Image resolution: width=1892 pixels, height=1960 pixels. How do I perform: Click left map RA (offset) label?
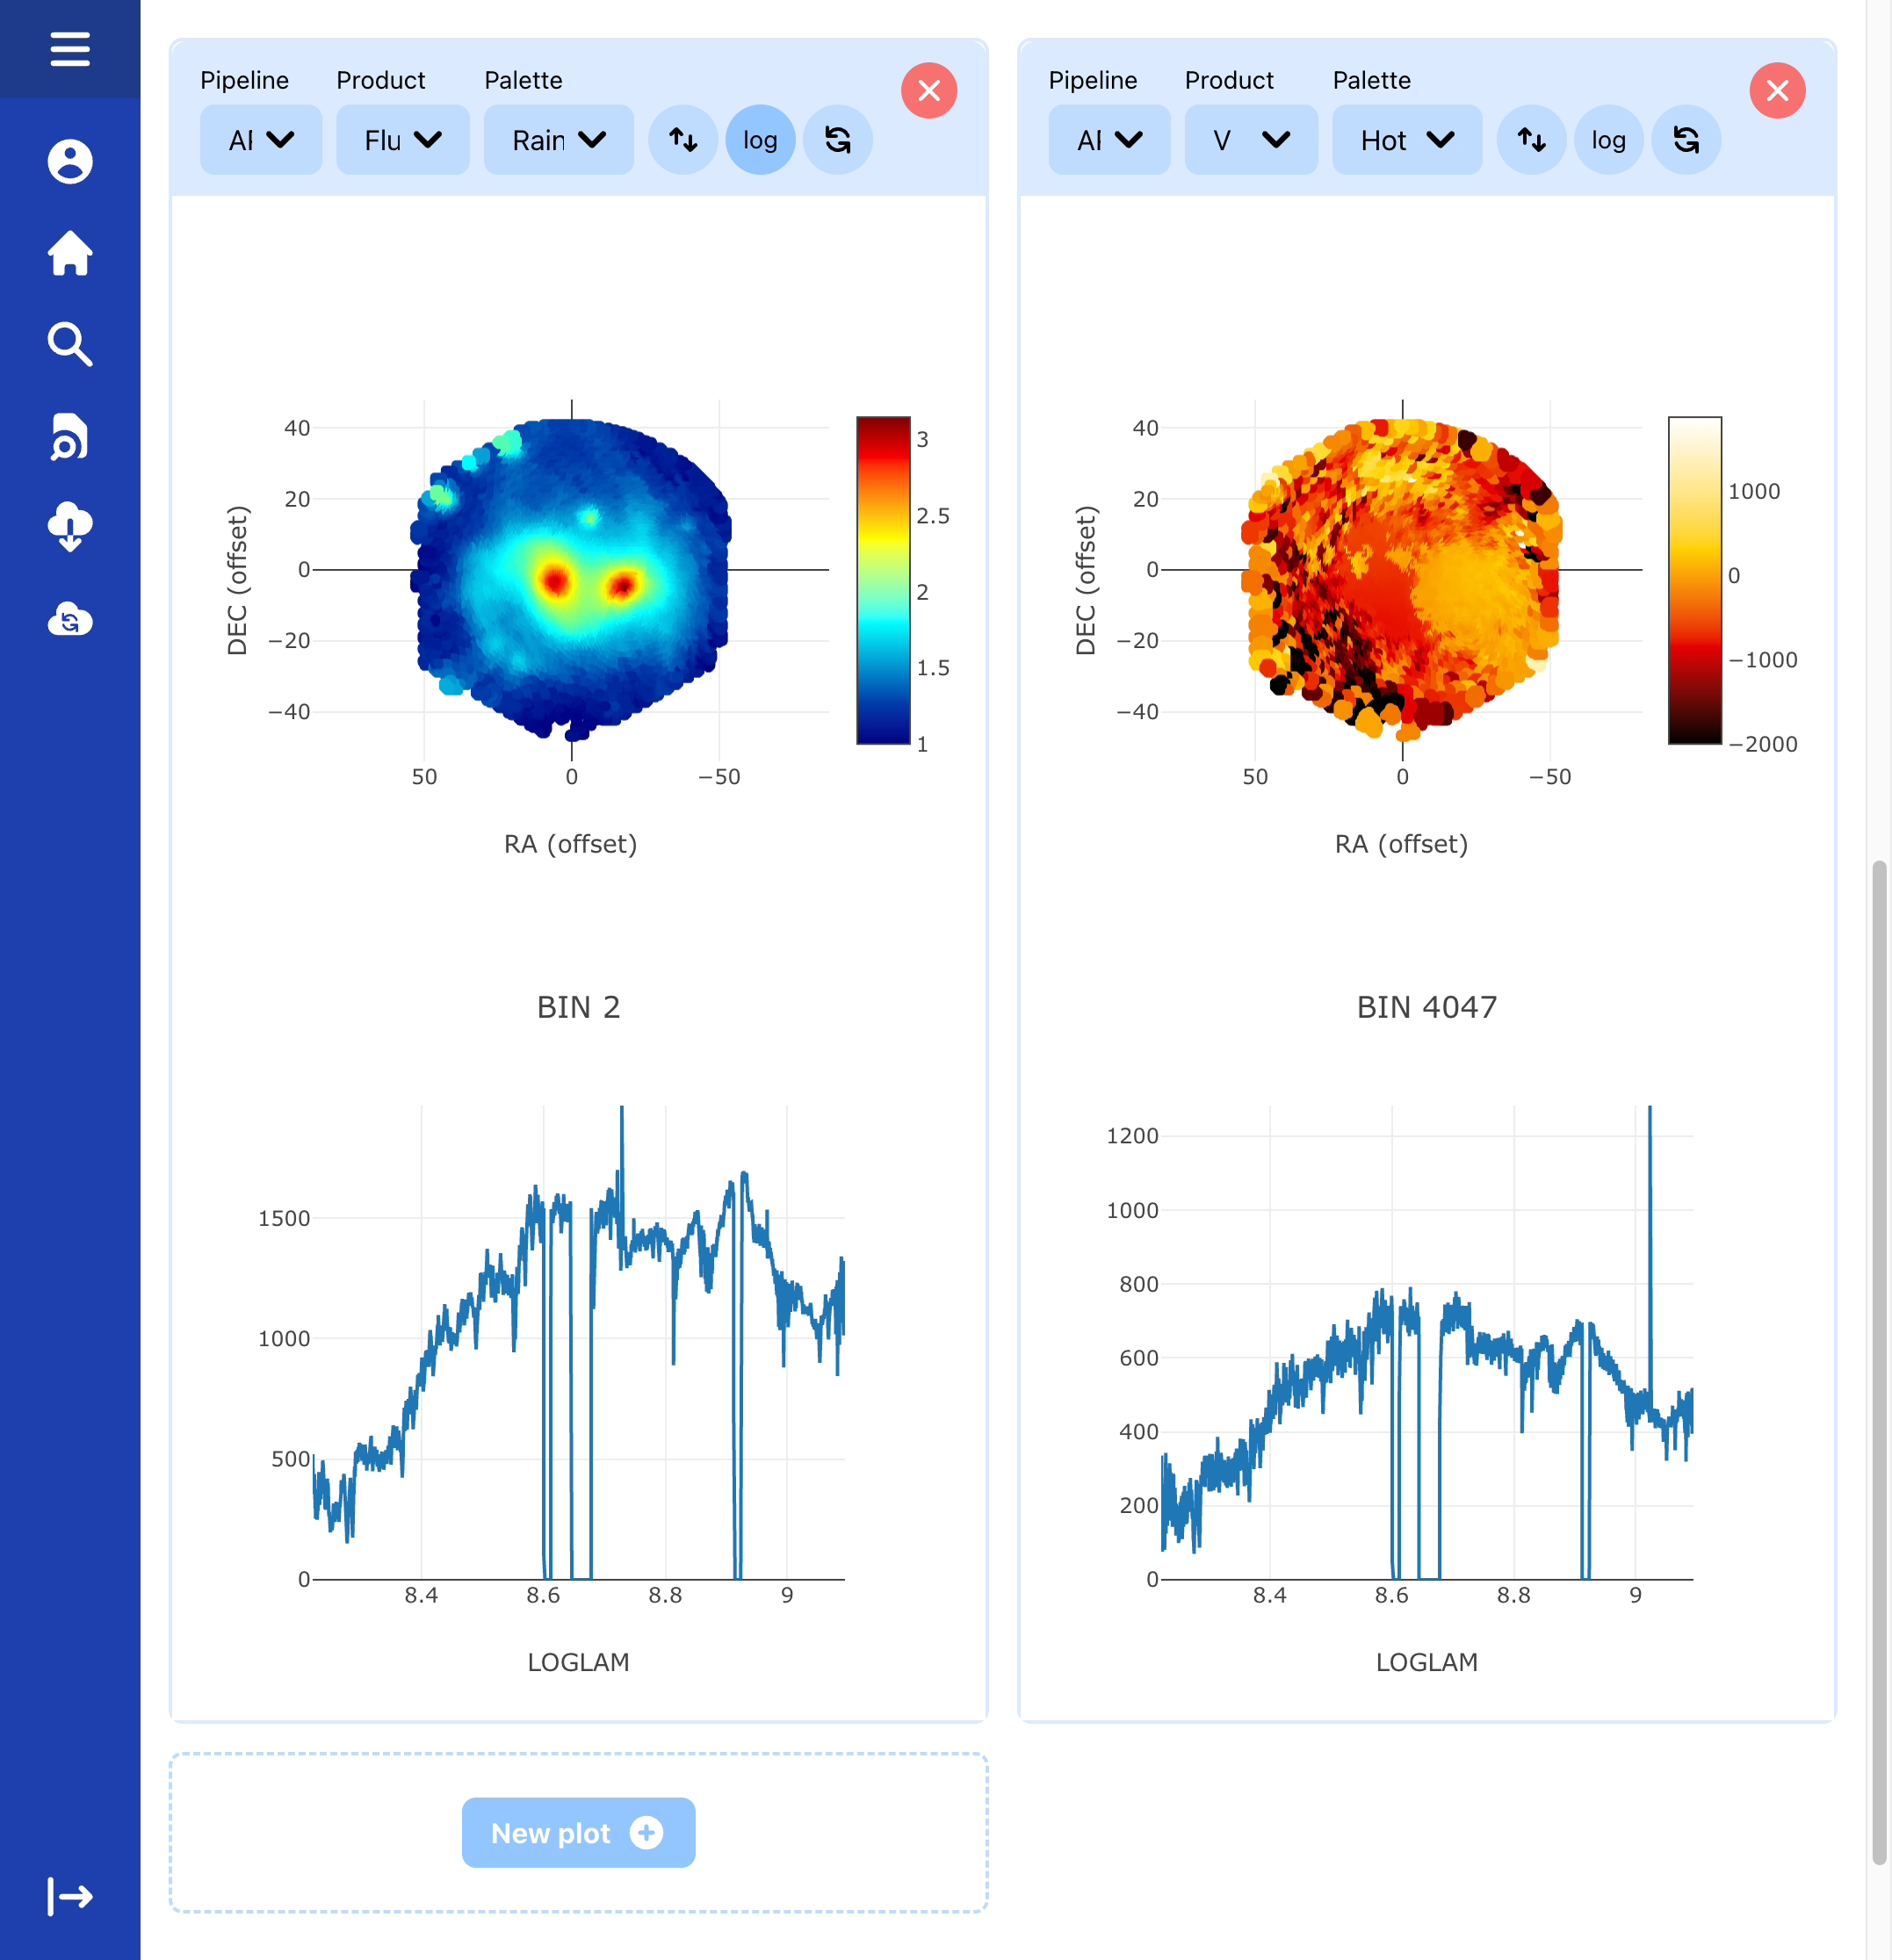point(571,844)
